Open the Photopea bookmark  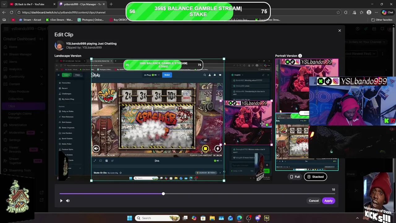(91, 20)
